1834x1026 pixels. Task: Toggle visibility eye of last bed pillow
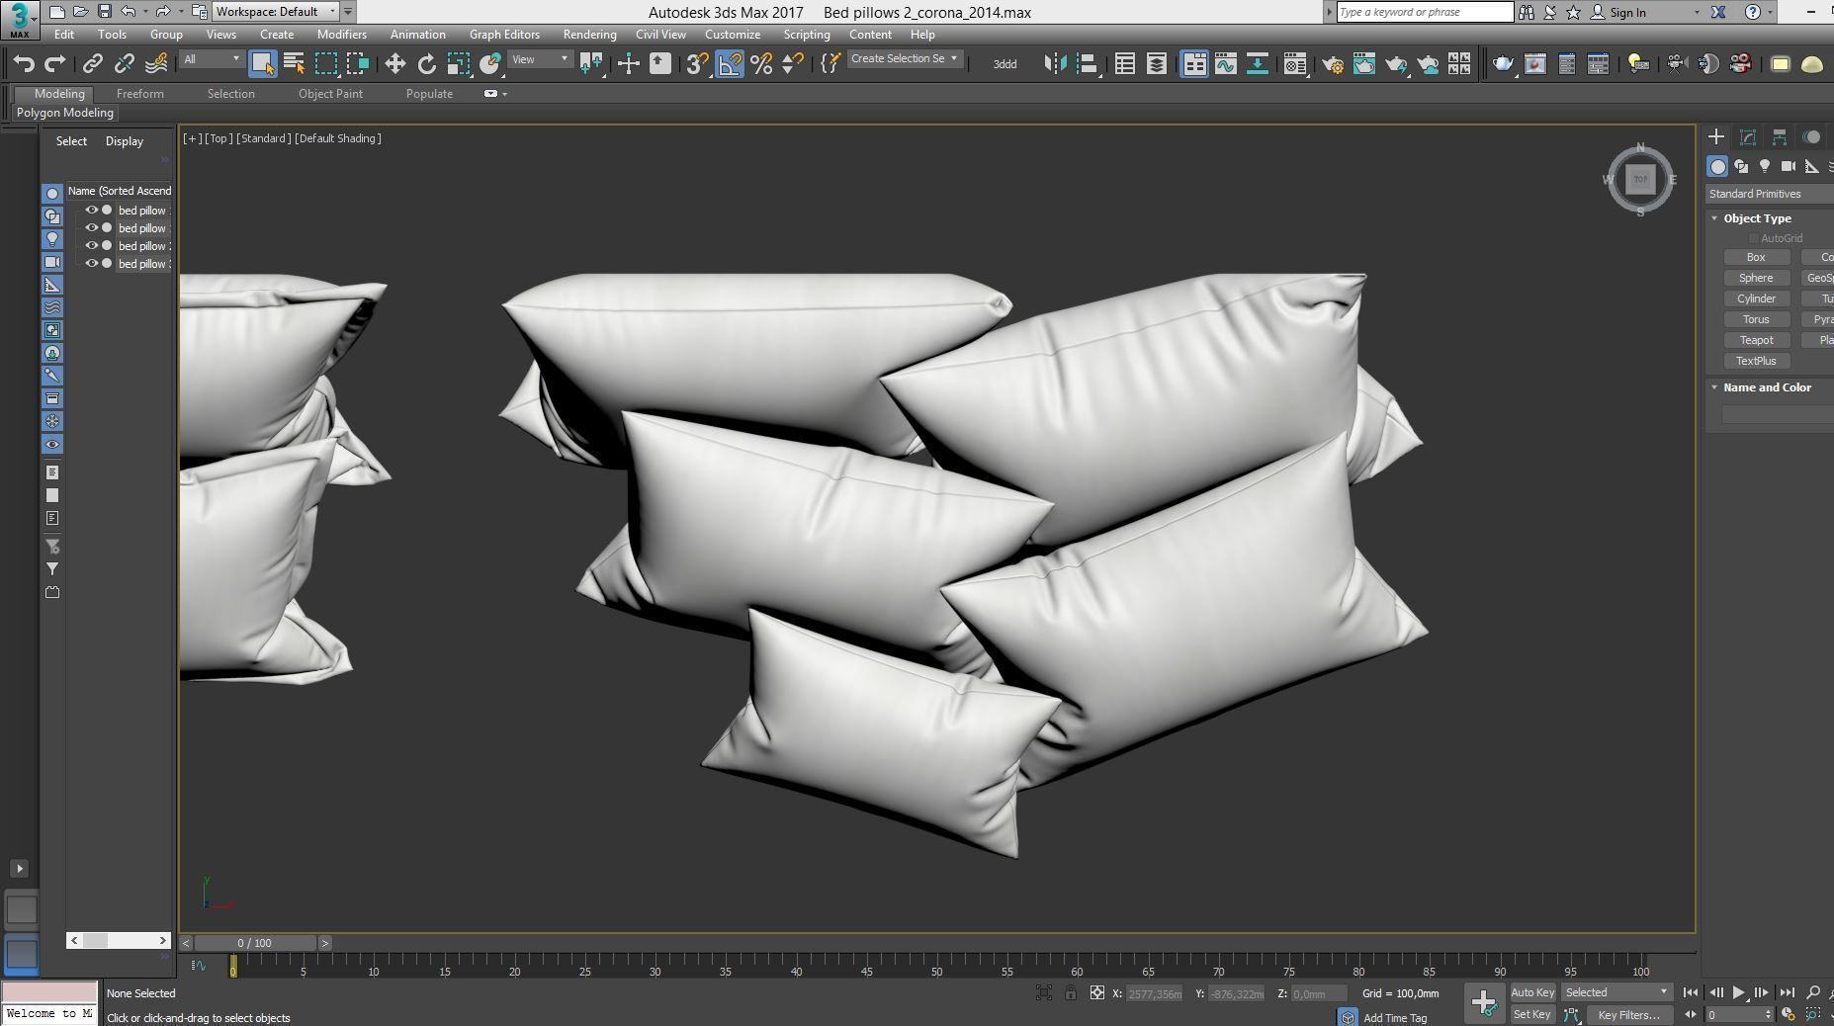[91, 263]
